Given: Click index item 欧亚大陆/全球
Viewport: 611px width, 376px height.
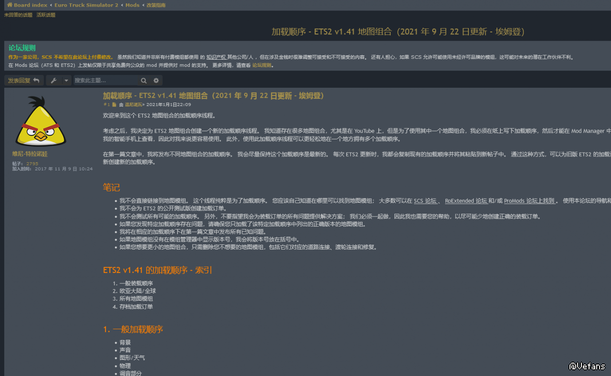Looking at the screenshot, I should click(x=138, y=291).
